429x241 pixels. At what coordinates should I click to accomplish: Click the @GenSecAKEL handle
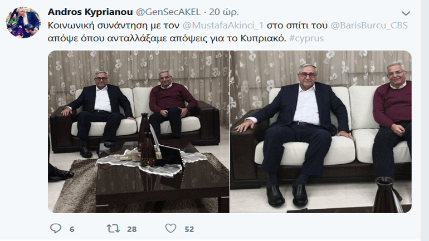[168, 12]
